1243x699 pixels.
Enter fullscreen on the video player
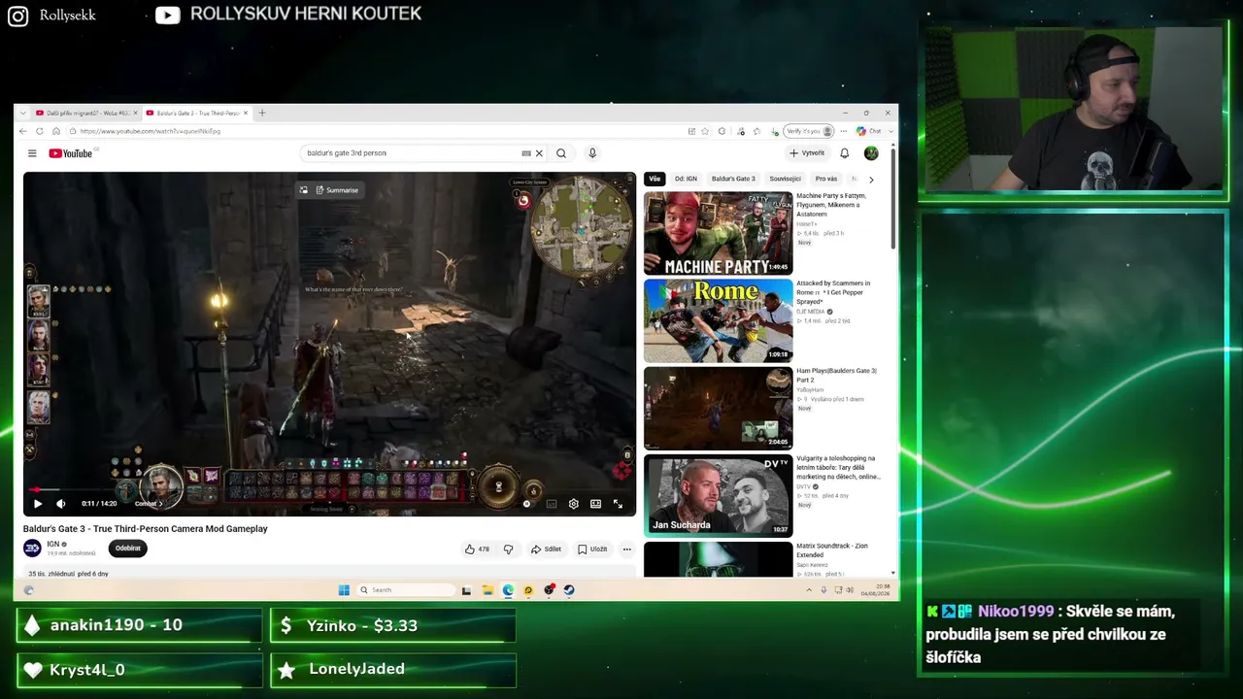point(618,504)
